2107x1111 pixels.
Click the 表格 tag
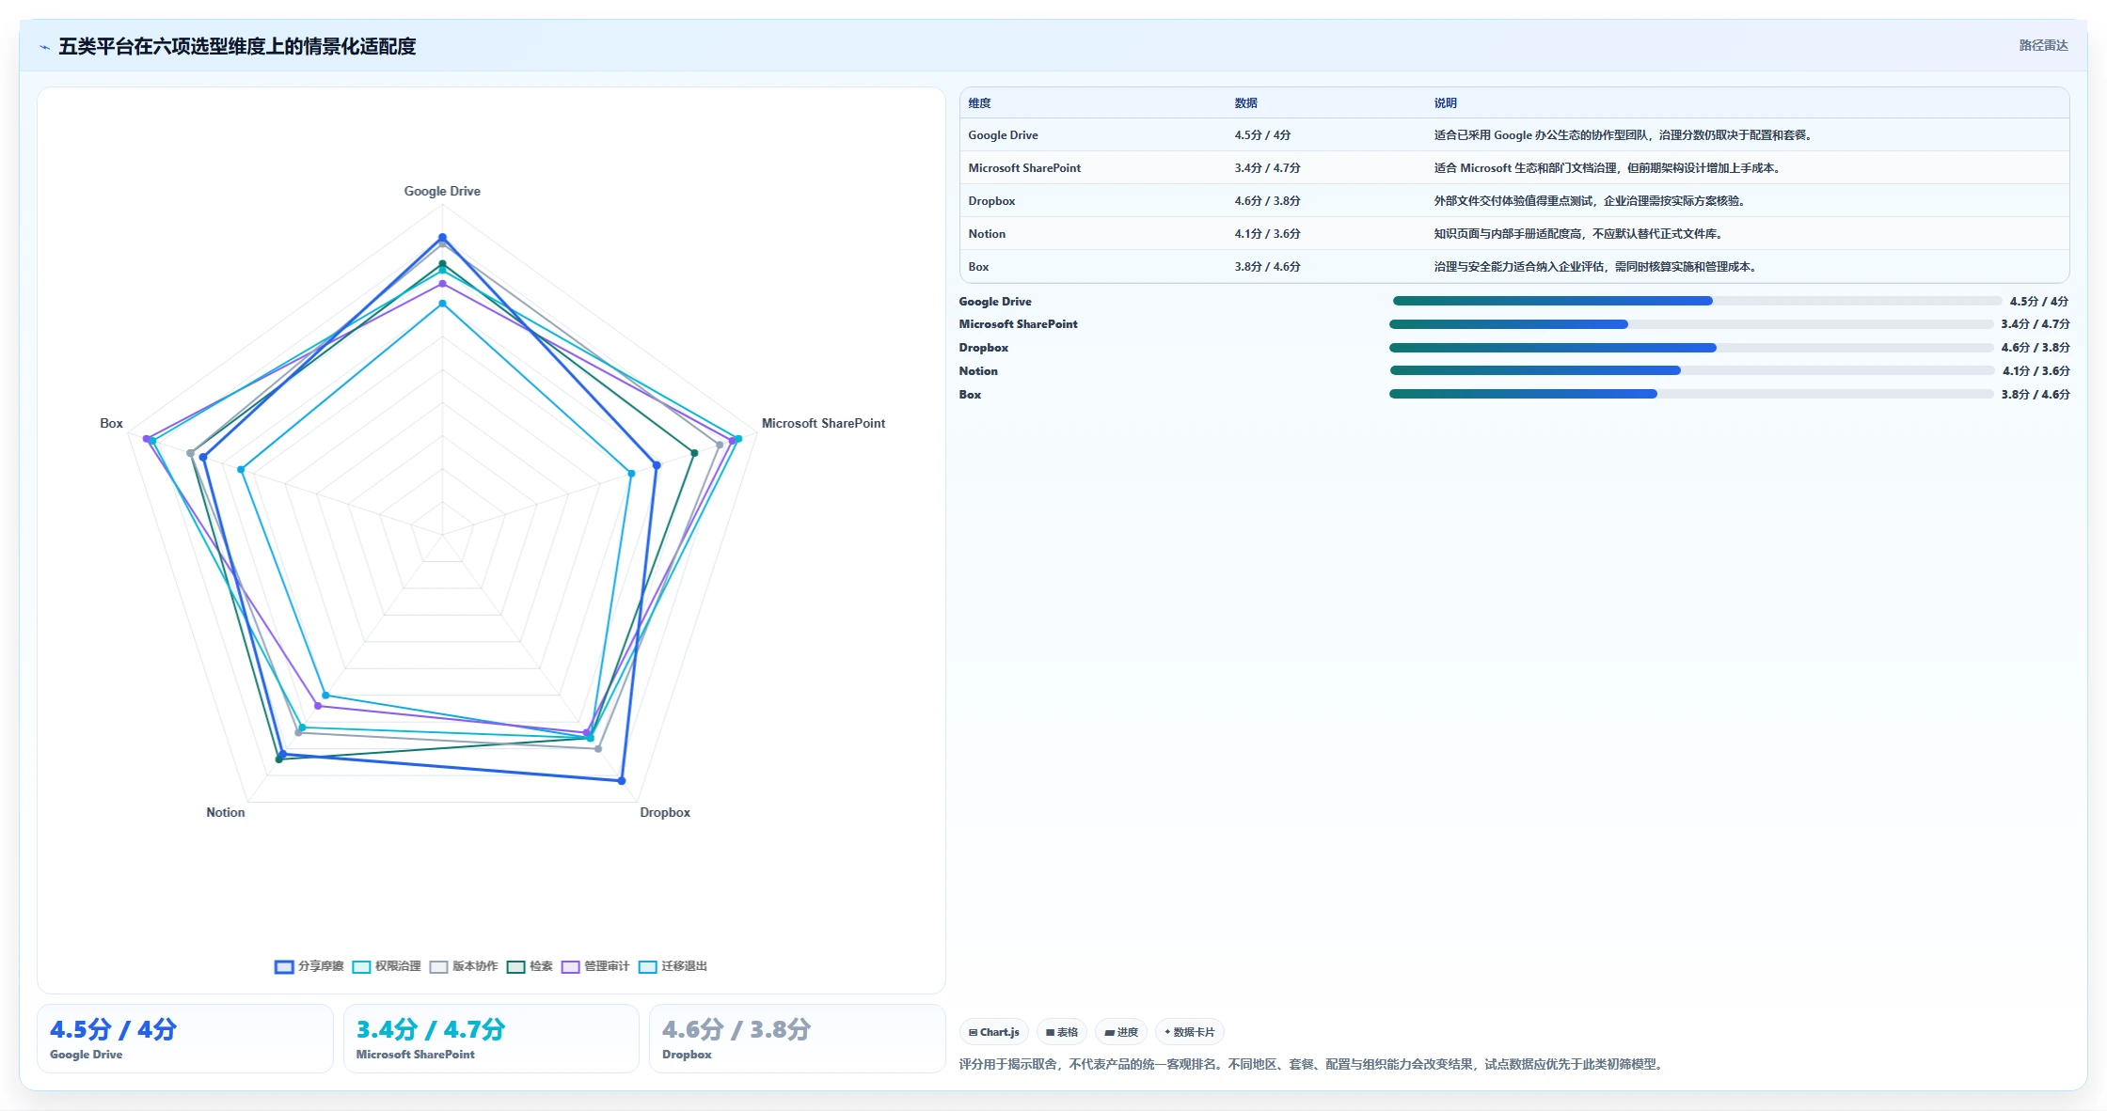click(x=1062, y=1032)
